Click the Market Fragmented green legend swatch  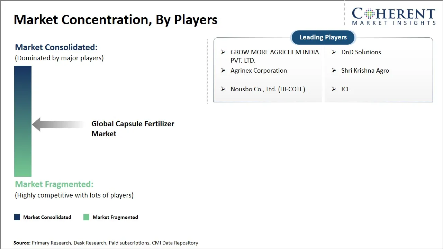tap(87, 217)
